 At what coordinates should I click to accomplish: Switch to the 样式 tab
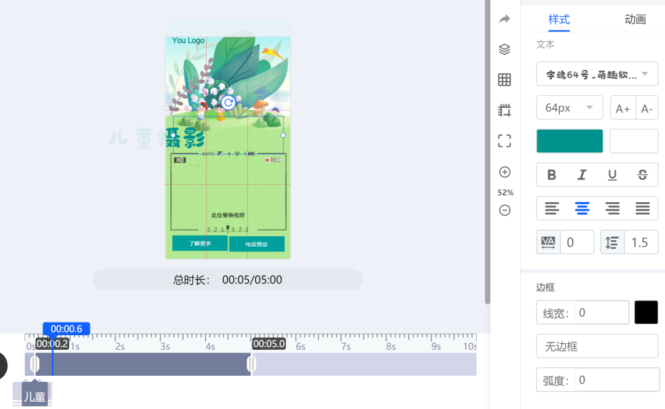pos(559,19)
